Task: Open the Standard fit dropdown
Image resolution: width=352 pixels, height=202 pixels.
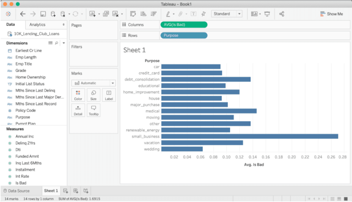Action: (227, 14)
